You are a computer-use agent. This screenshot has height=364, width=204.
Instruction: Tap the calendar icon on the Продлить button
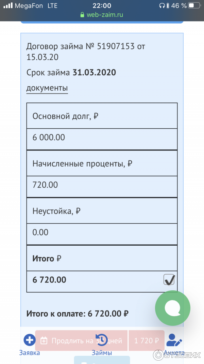(x=44, y=340)
